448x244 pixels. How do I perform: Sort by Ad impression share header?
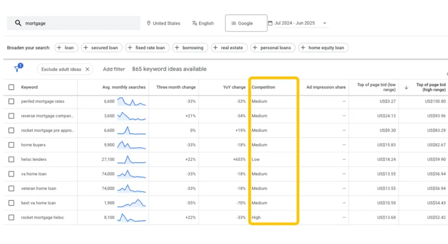click(x=325, y=87)
